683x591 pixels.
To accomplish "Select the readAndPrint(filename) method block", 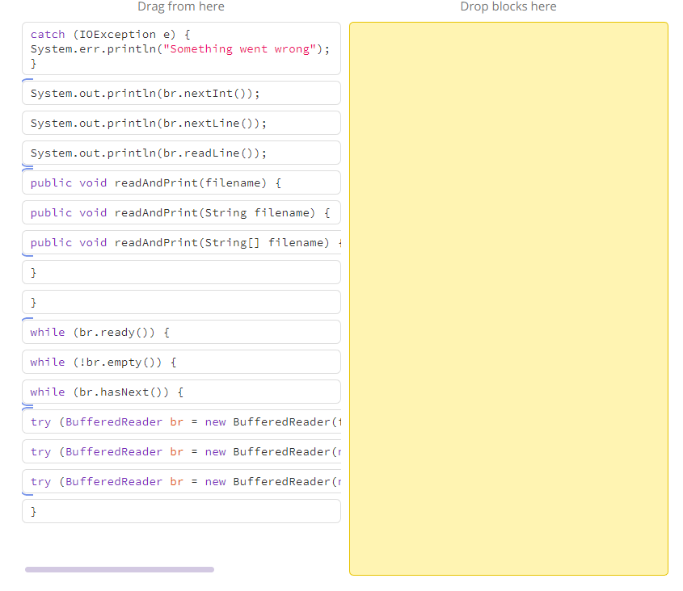I will click(x=180, y=182).
